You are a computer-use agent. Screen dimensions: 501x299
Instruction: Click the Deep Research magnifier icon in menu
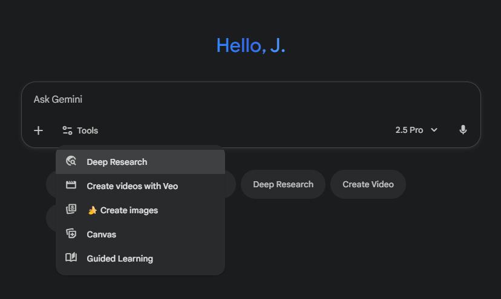(71, 161)
